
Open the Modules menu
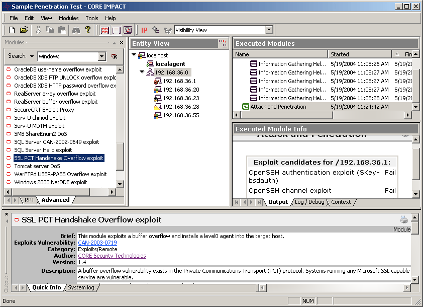pyautogui.click(x=68, y=18)
